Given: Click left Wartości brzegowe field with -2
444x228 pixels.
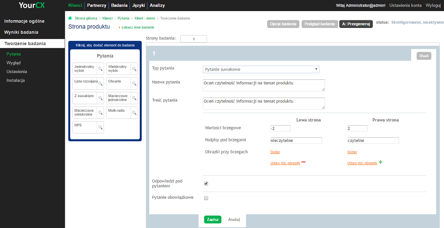Looking at the screenshot, I should (280, 129).
